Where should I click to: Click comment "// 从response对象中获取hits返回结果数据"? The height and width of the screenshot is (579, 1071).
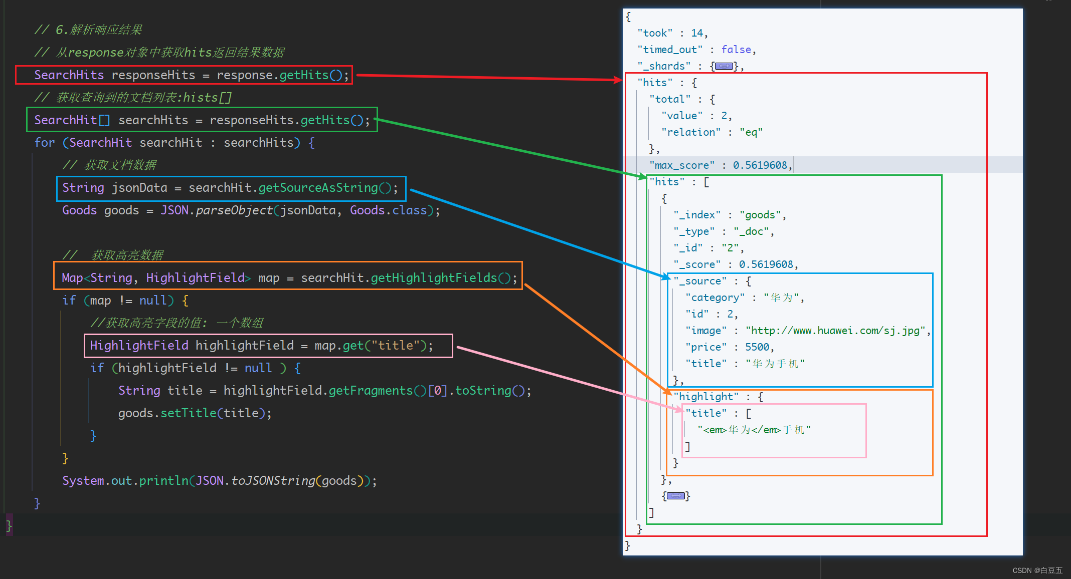(159, 53)
